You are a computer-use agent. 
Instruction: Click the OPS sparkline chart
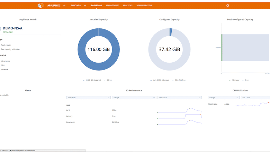tap(180, 110)
